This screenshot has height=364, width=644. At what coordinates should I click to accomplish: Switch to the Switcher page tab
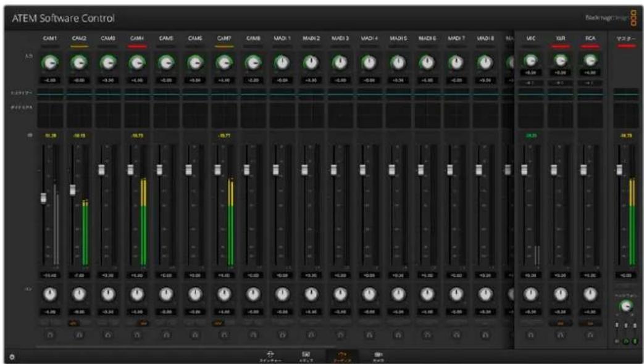coord(270,356)
